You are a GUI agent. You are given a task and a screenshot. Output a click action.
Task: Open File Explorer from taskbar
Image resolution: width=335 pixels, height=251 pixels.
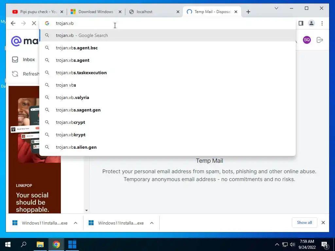pos(40,244)
